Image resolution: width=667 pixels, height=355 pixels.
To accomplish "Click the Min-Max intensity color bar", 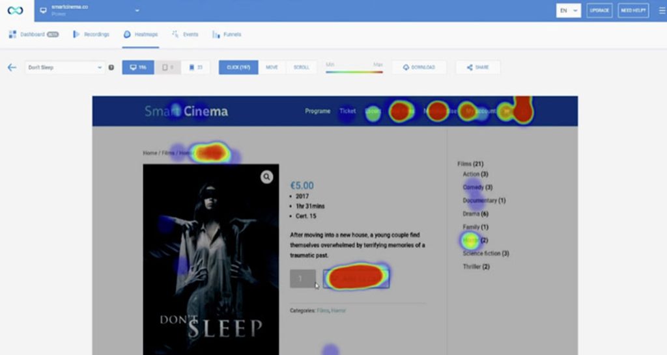I will pyautogui.click(x=354, y=72).
